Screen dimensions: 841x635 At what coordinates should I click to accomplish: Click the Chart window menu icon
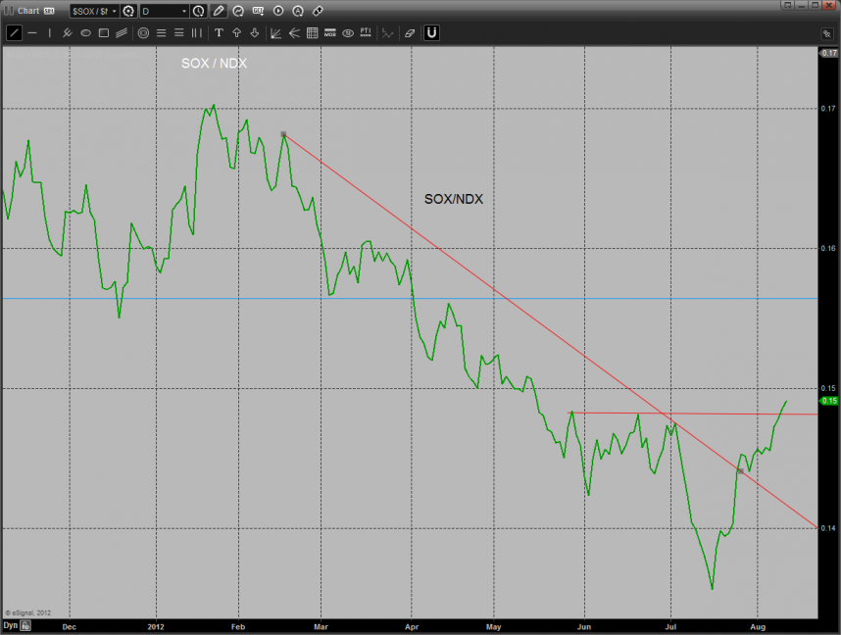(x=9, y=11)
